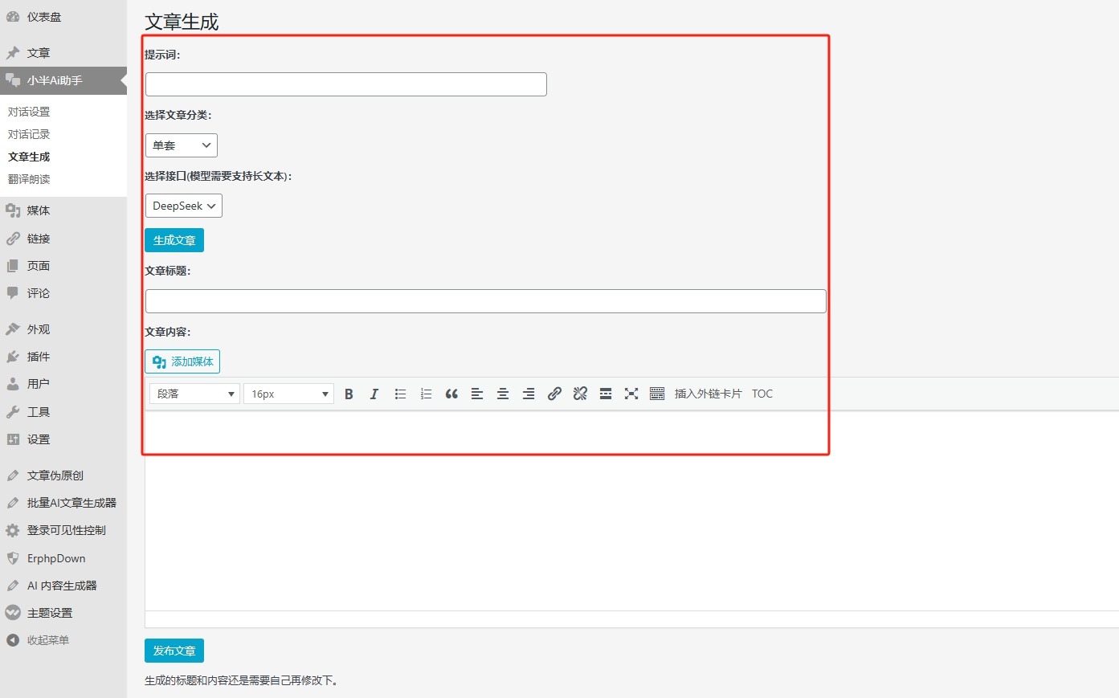Click the 生成文章 button
1119x698 pixels.
coord(174,239)
